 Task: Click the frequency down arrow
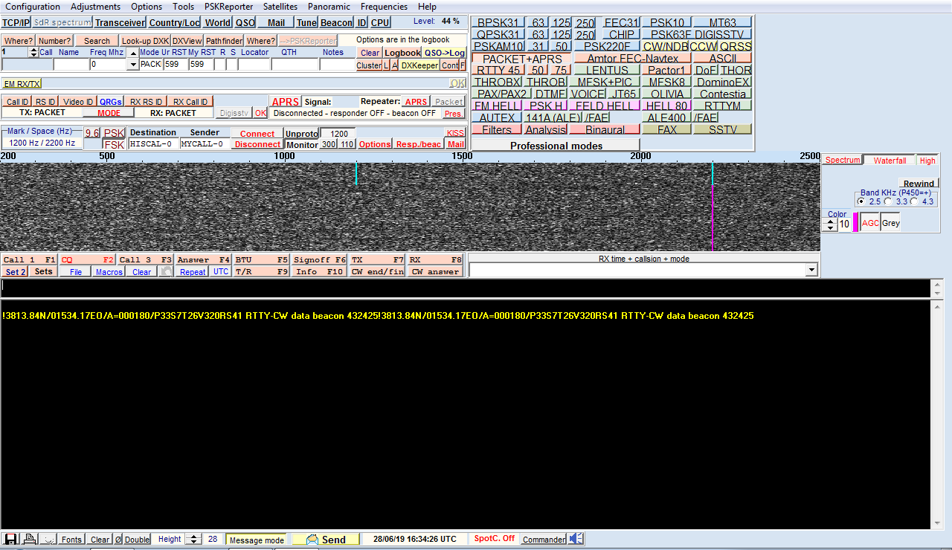pos(133,65)
